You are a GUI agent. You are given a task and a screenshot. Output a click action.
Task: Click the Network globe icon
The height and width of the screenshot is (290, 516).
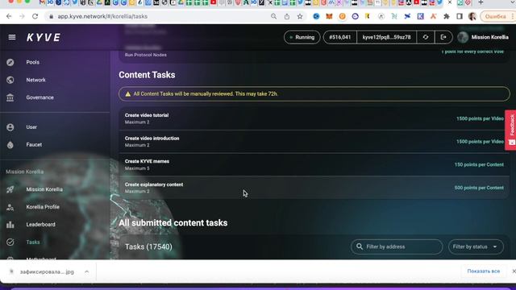point(10,80)
